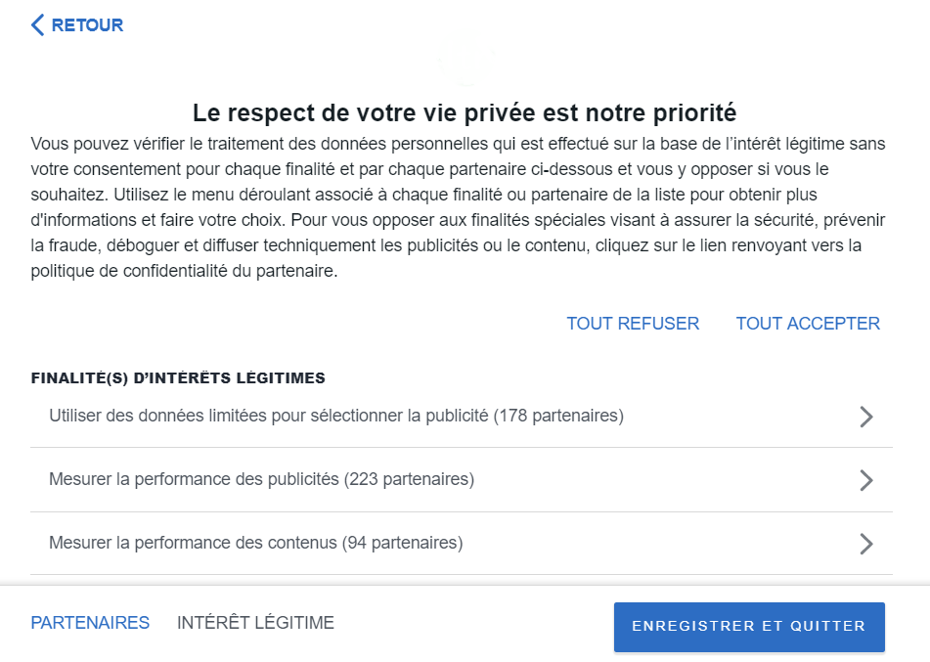Click the '(178 partenaires)' count text
Screen dimensions: 930x662
point(558,416)
